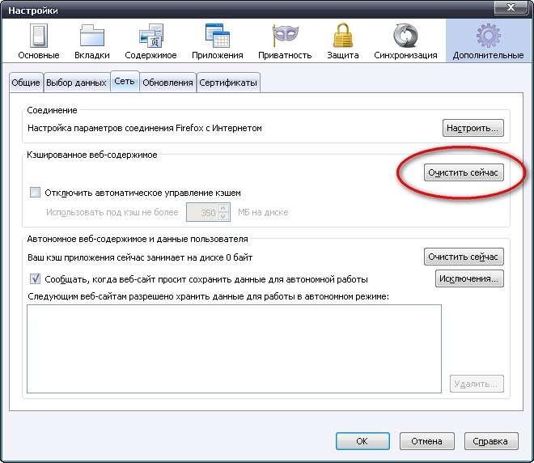Click the Настроить... connection button
The image size is (534, 463).
coord(473,128)
